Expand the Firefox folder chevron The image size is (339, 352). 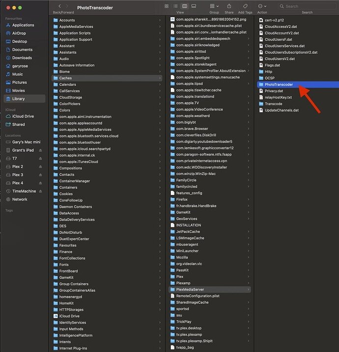(249, 199)
